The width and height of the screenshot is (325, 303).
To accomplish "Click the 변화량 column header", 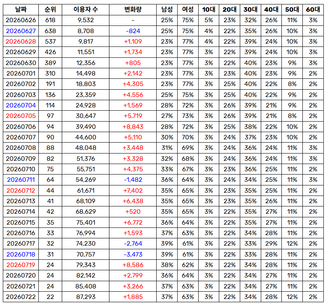I will [133, 10].
